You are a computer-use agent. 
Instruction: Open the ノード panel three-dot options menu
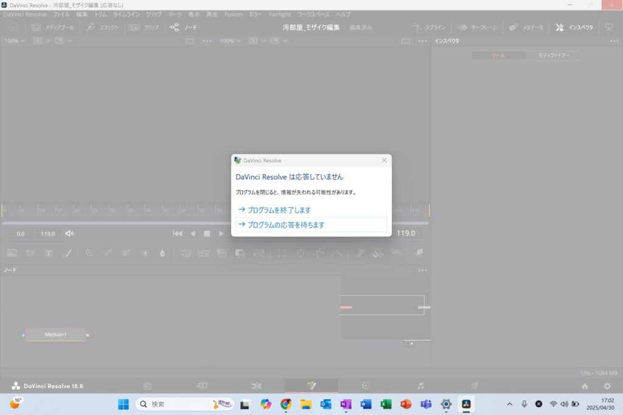pos(422,270)
